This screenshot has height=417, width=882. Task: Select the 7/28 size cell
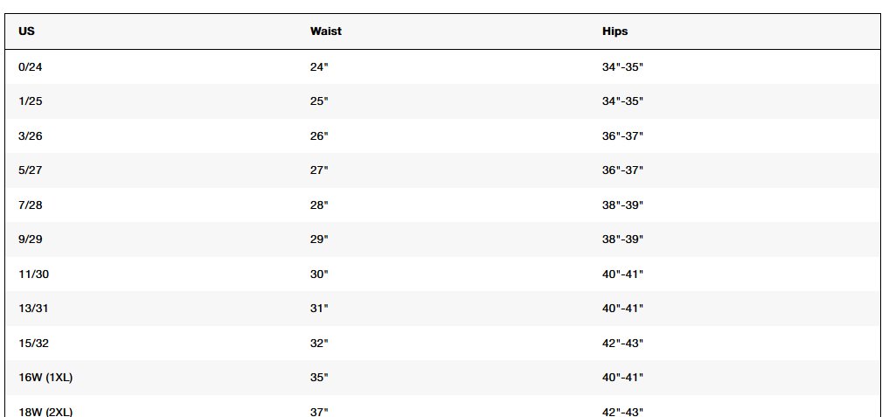(x=31, y=205)
